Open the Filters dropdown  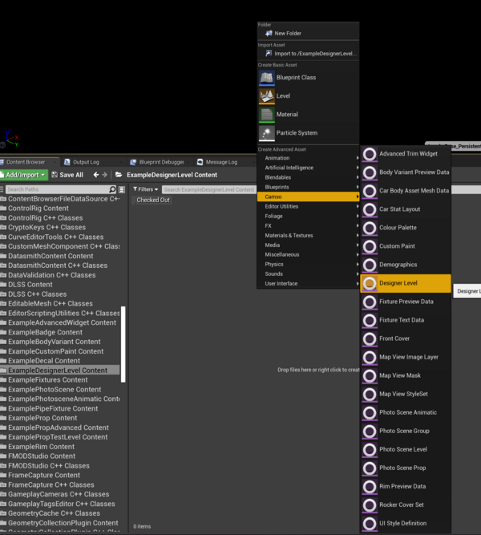pos(145,189)
